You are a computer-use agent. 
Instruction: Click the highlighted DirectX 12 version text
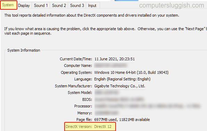click(x=103, y=126)
